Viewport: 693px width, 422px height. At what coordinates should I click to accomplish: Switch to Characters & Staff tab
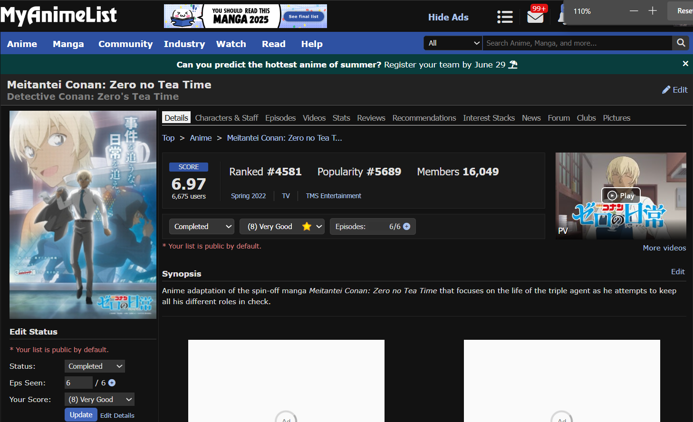(x=227, y=118)
